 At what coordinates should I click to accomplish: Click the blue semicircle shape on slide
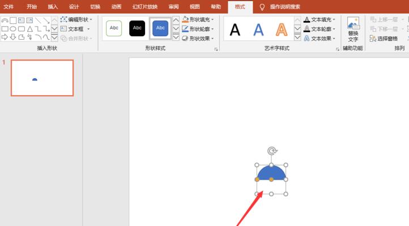pos(271,173)
